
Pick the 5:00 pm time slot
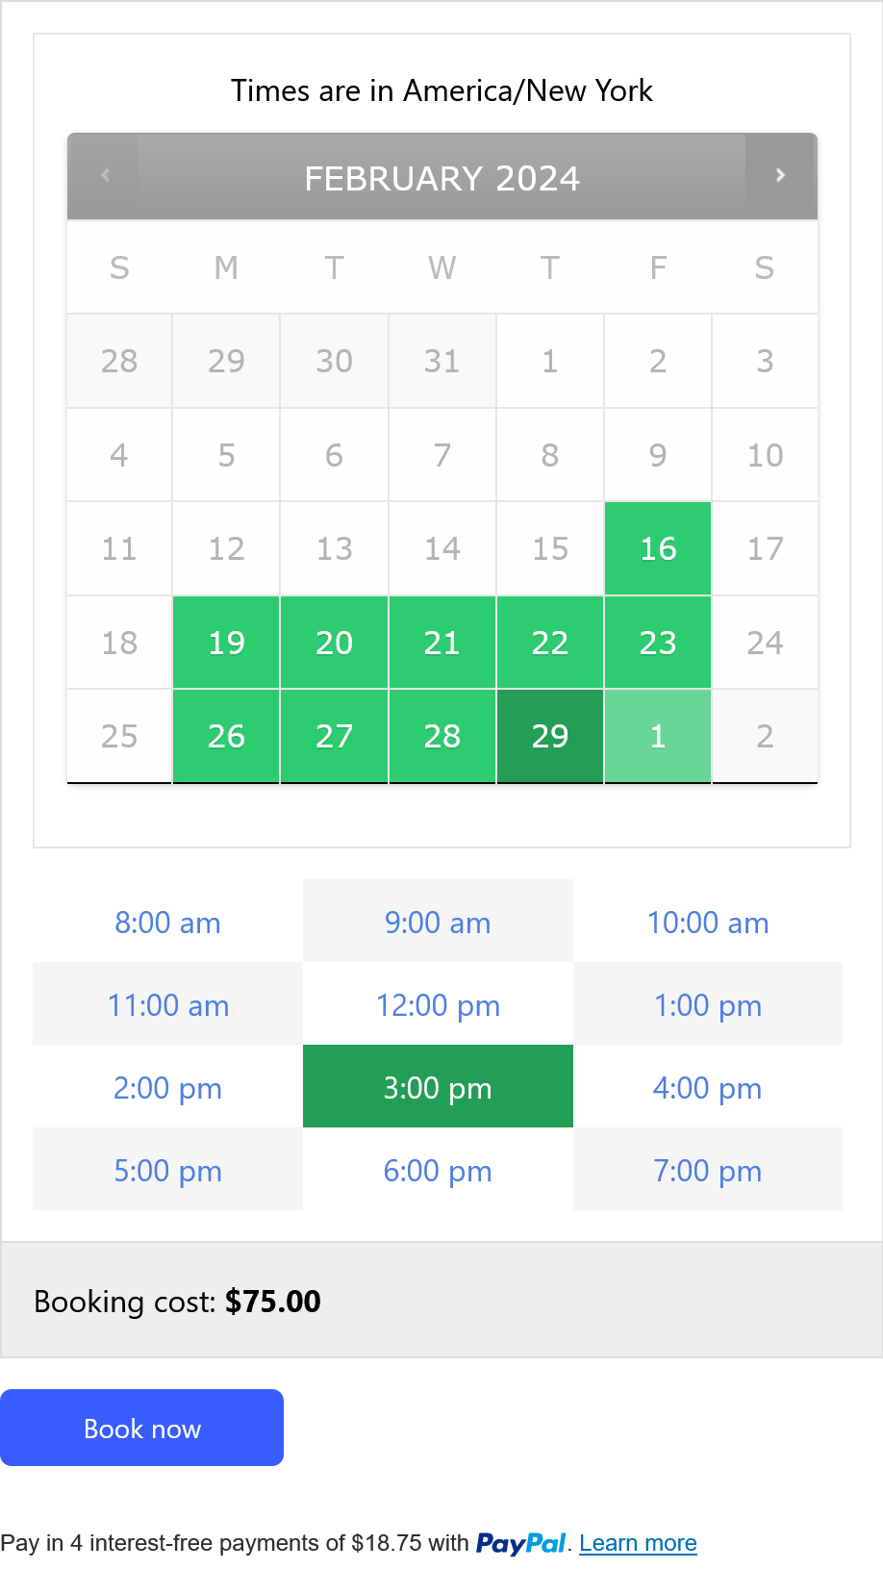[167, 1171]
